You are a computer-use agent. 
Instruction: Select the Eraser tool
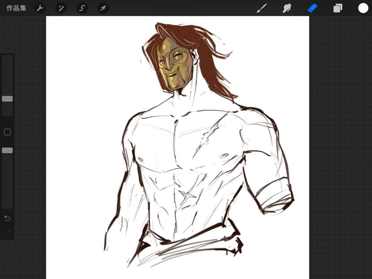[x=312, y=8]
